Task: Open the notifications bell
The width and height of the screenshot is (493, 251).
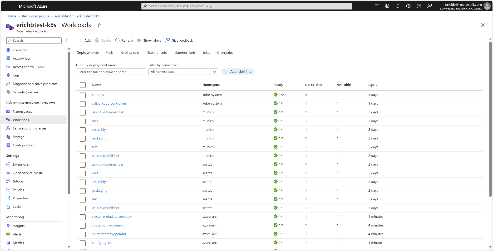Action: 398,6
